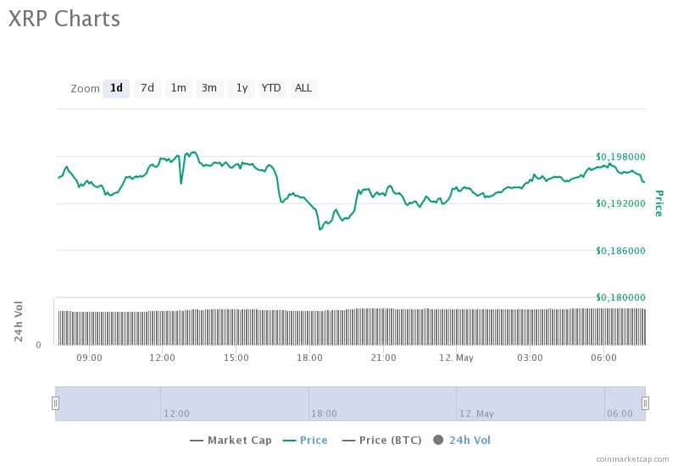This screenshot has width=678, height=466.
Task: Switch zoom to 7d
Action: 147,88
